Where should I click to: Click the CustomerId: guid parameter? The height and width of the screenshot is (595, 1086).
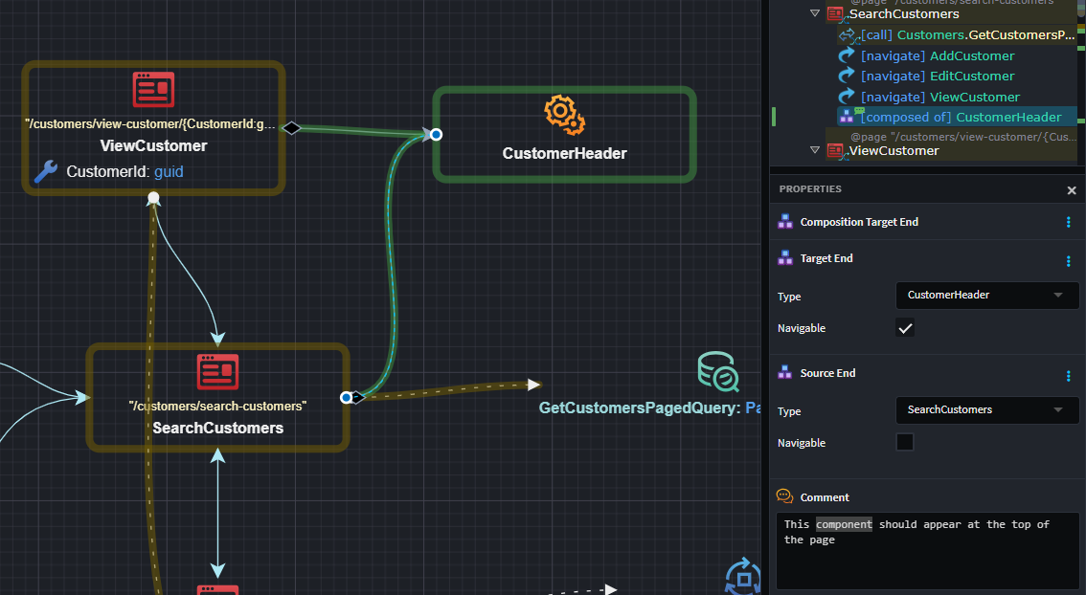(x=124, y=171)
